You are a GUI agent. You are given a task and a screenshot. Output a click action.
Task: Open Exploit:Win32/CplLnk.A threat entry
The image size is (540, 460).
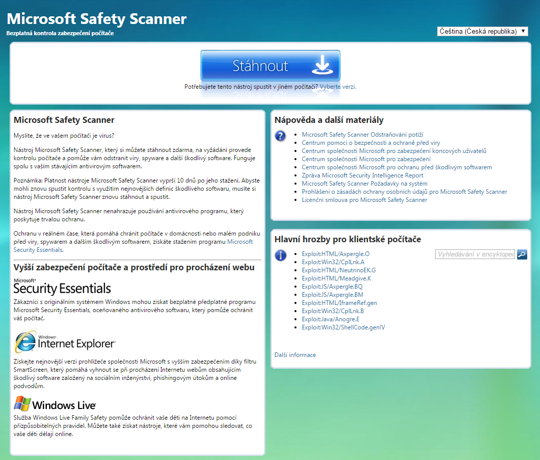click(333, 262)
